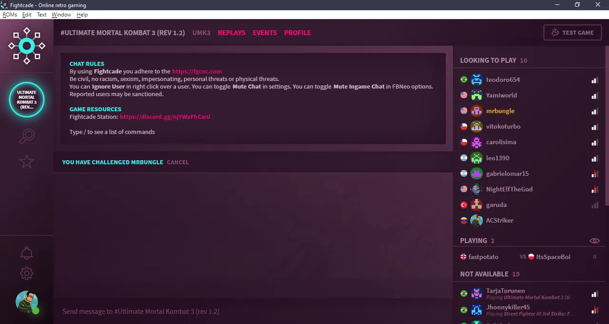The width and height of the screenshot is (609, 324).
Task: Click the TEST GAME button
Action: [573, 33]
